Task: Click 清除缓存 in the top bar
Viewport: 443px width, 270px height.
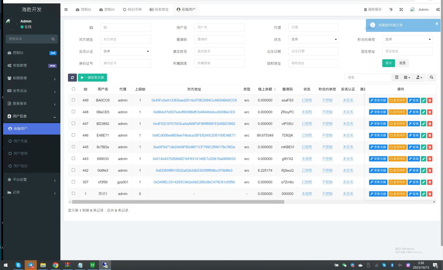Action: [373, 10]
